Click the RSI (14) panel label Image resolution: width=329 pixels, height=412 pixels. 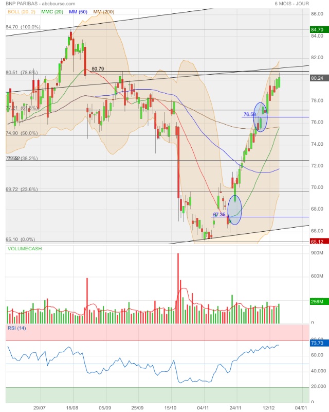click(x=17, y=328)
